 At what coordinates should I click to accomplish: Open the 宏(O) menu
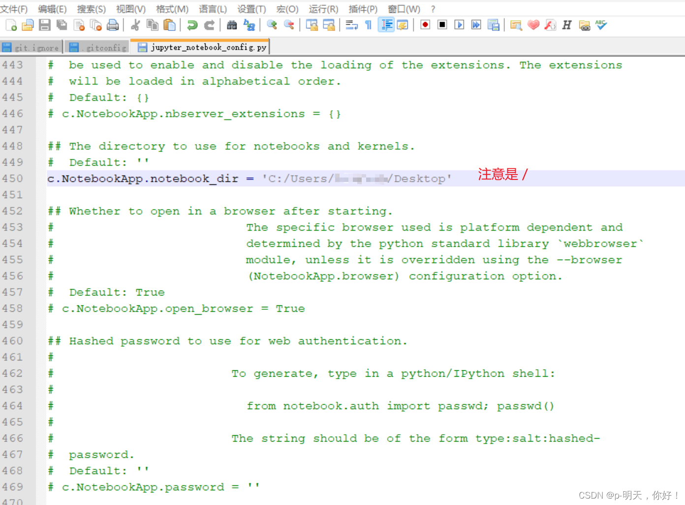coord(287,9)
